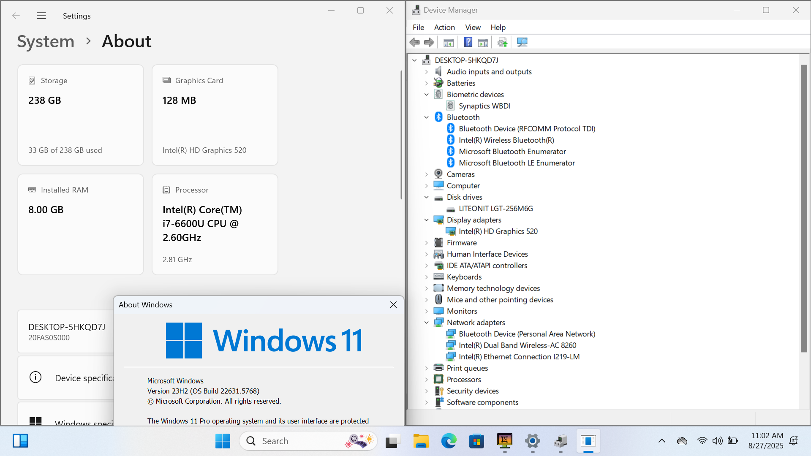Select the Synaptics WBDI device
Image resolution: width=811 pixels, height=456 pixels.
(484, 106)
